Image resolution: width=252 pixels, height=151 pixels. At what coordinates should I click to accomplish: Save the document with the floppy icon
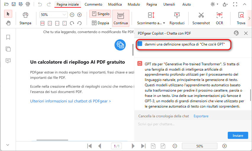(14, 4)
